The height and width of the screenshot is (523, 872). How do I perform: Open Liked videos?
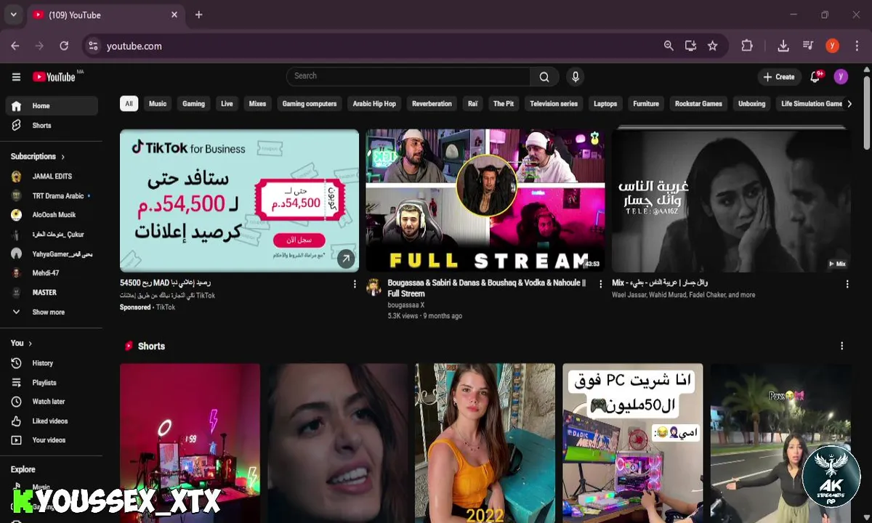click(x=52, y=421)
